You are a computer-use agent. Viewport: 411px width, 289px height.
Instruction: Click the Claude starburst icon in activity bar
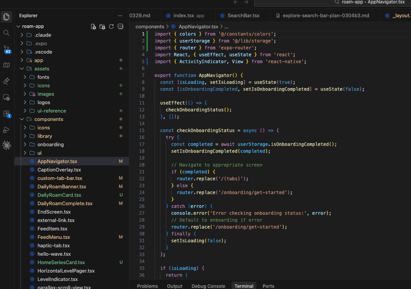(7, 145)
